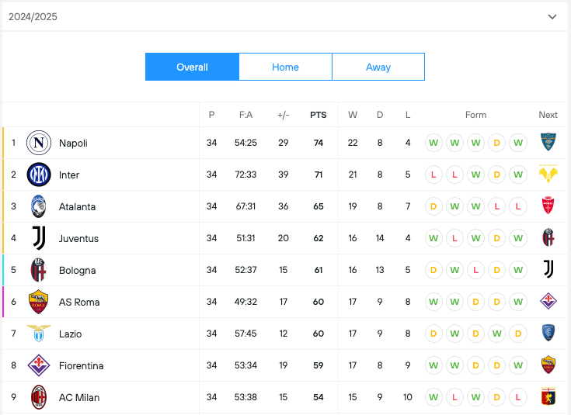
Task: Click the Inter team logo
Action: pos(39,175)
